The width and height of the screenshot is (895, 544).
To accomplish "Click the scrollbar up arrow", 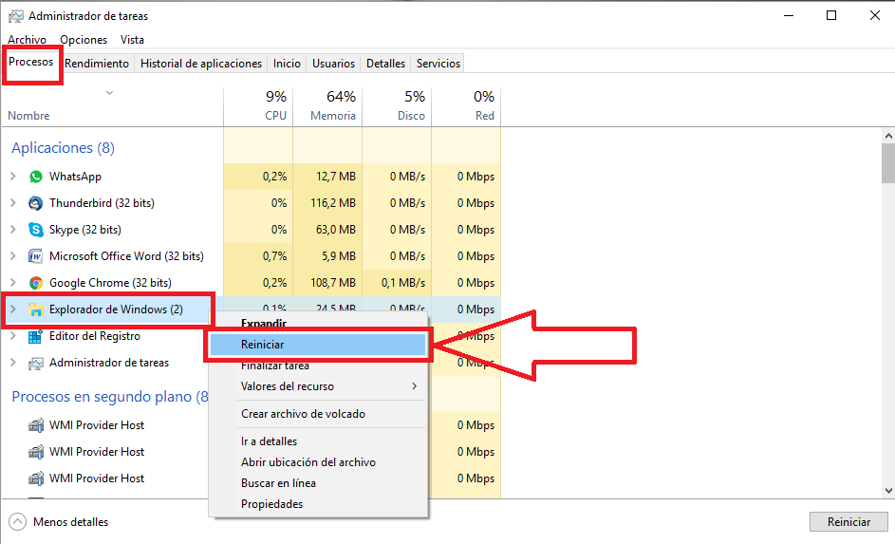I will tap(888, 136).
